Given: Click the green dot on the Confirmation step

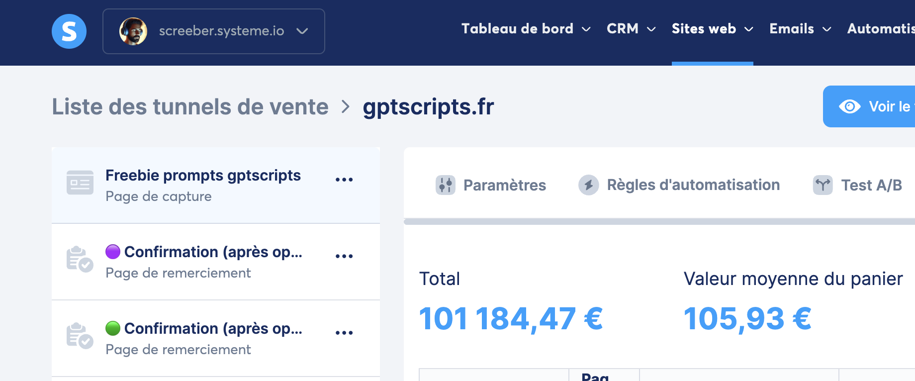Looking at the screenshot, I should coord(113,328).
